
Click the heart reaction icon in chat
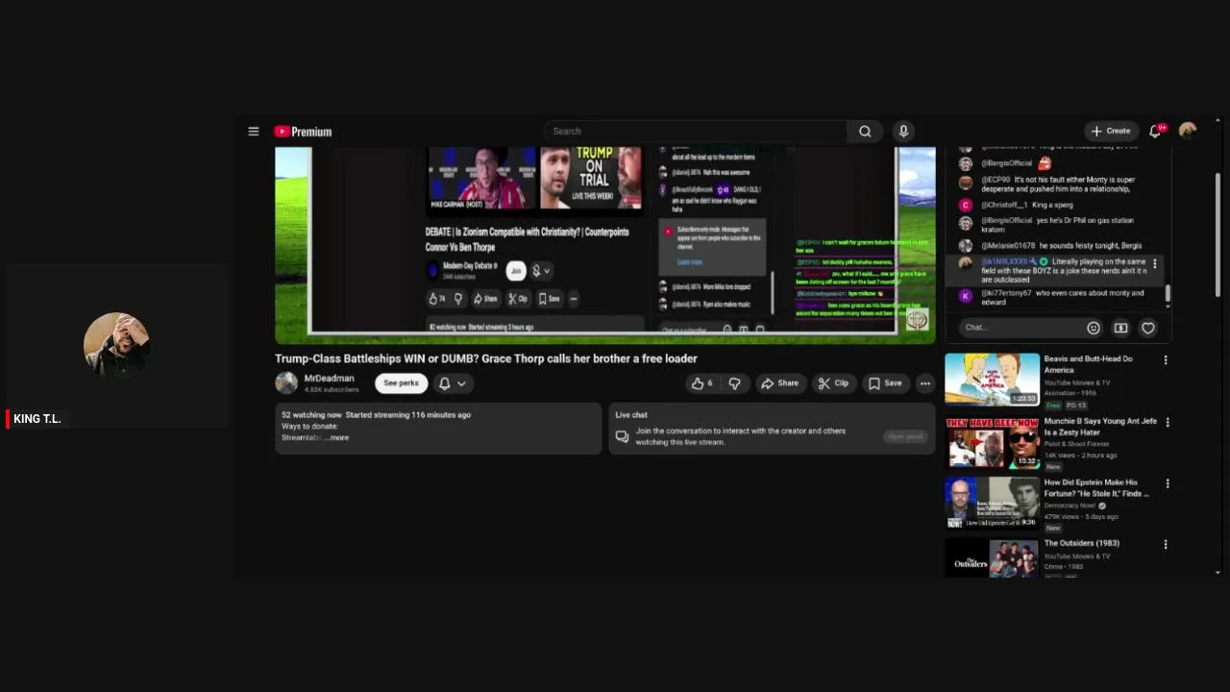click(x=1148, y=328)
